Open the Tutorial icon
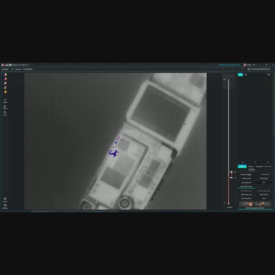The image size is (275, 275). (5, 199)
